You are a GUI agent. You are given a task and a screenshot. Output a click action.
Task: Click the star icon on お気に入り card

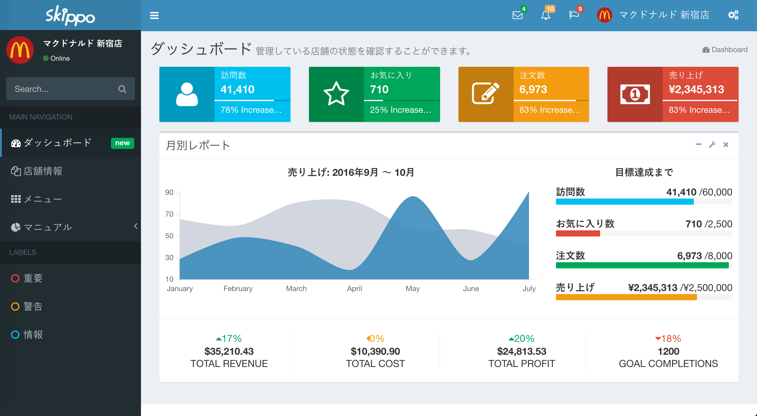(336, 94)
